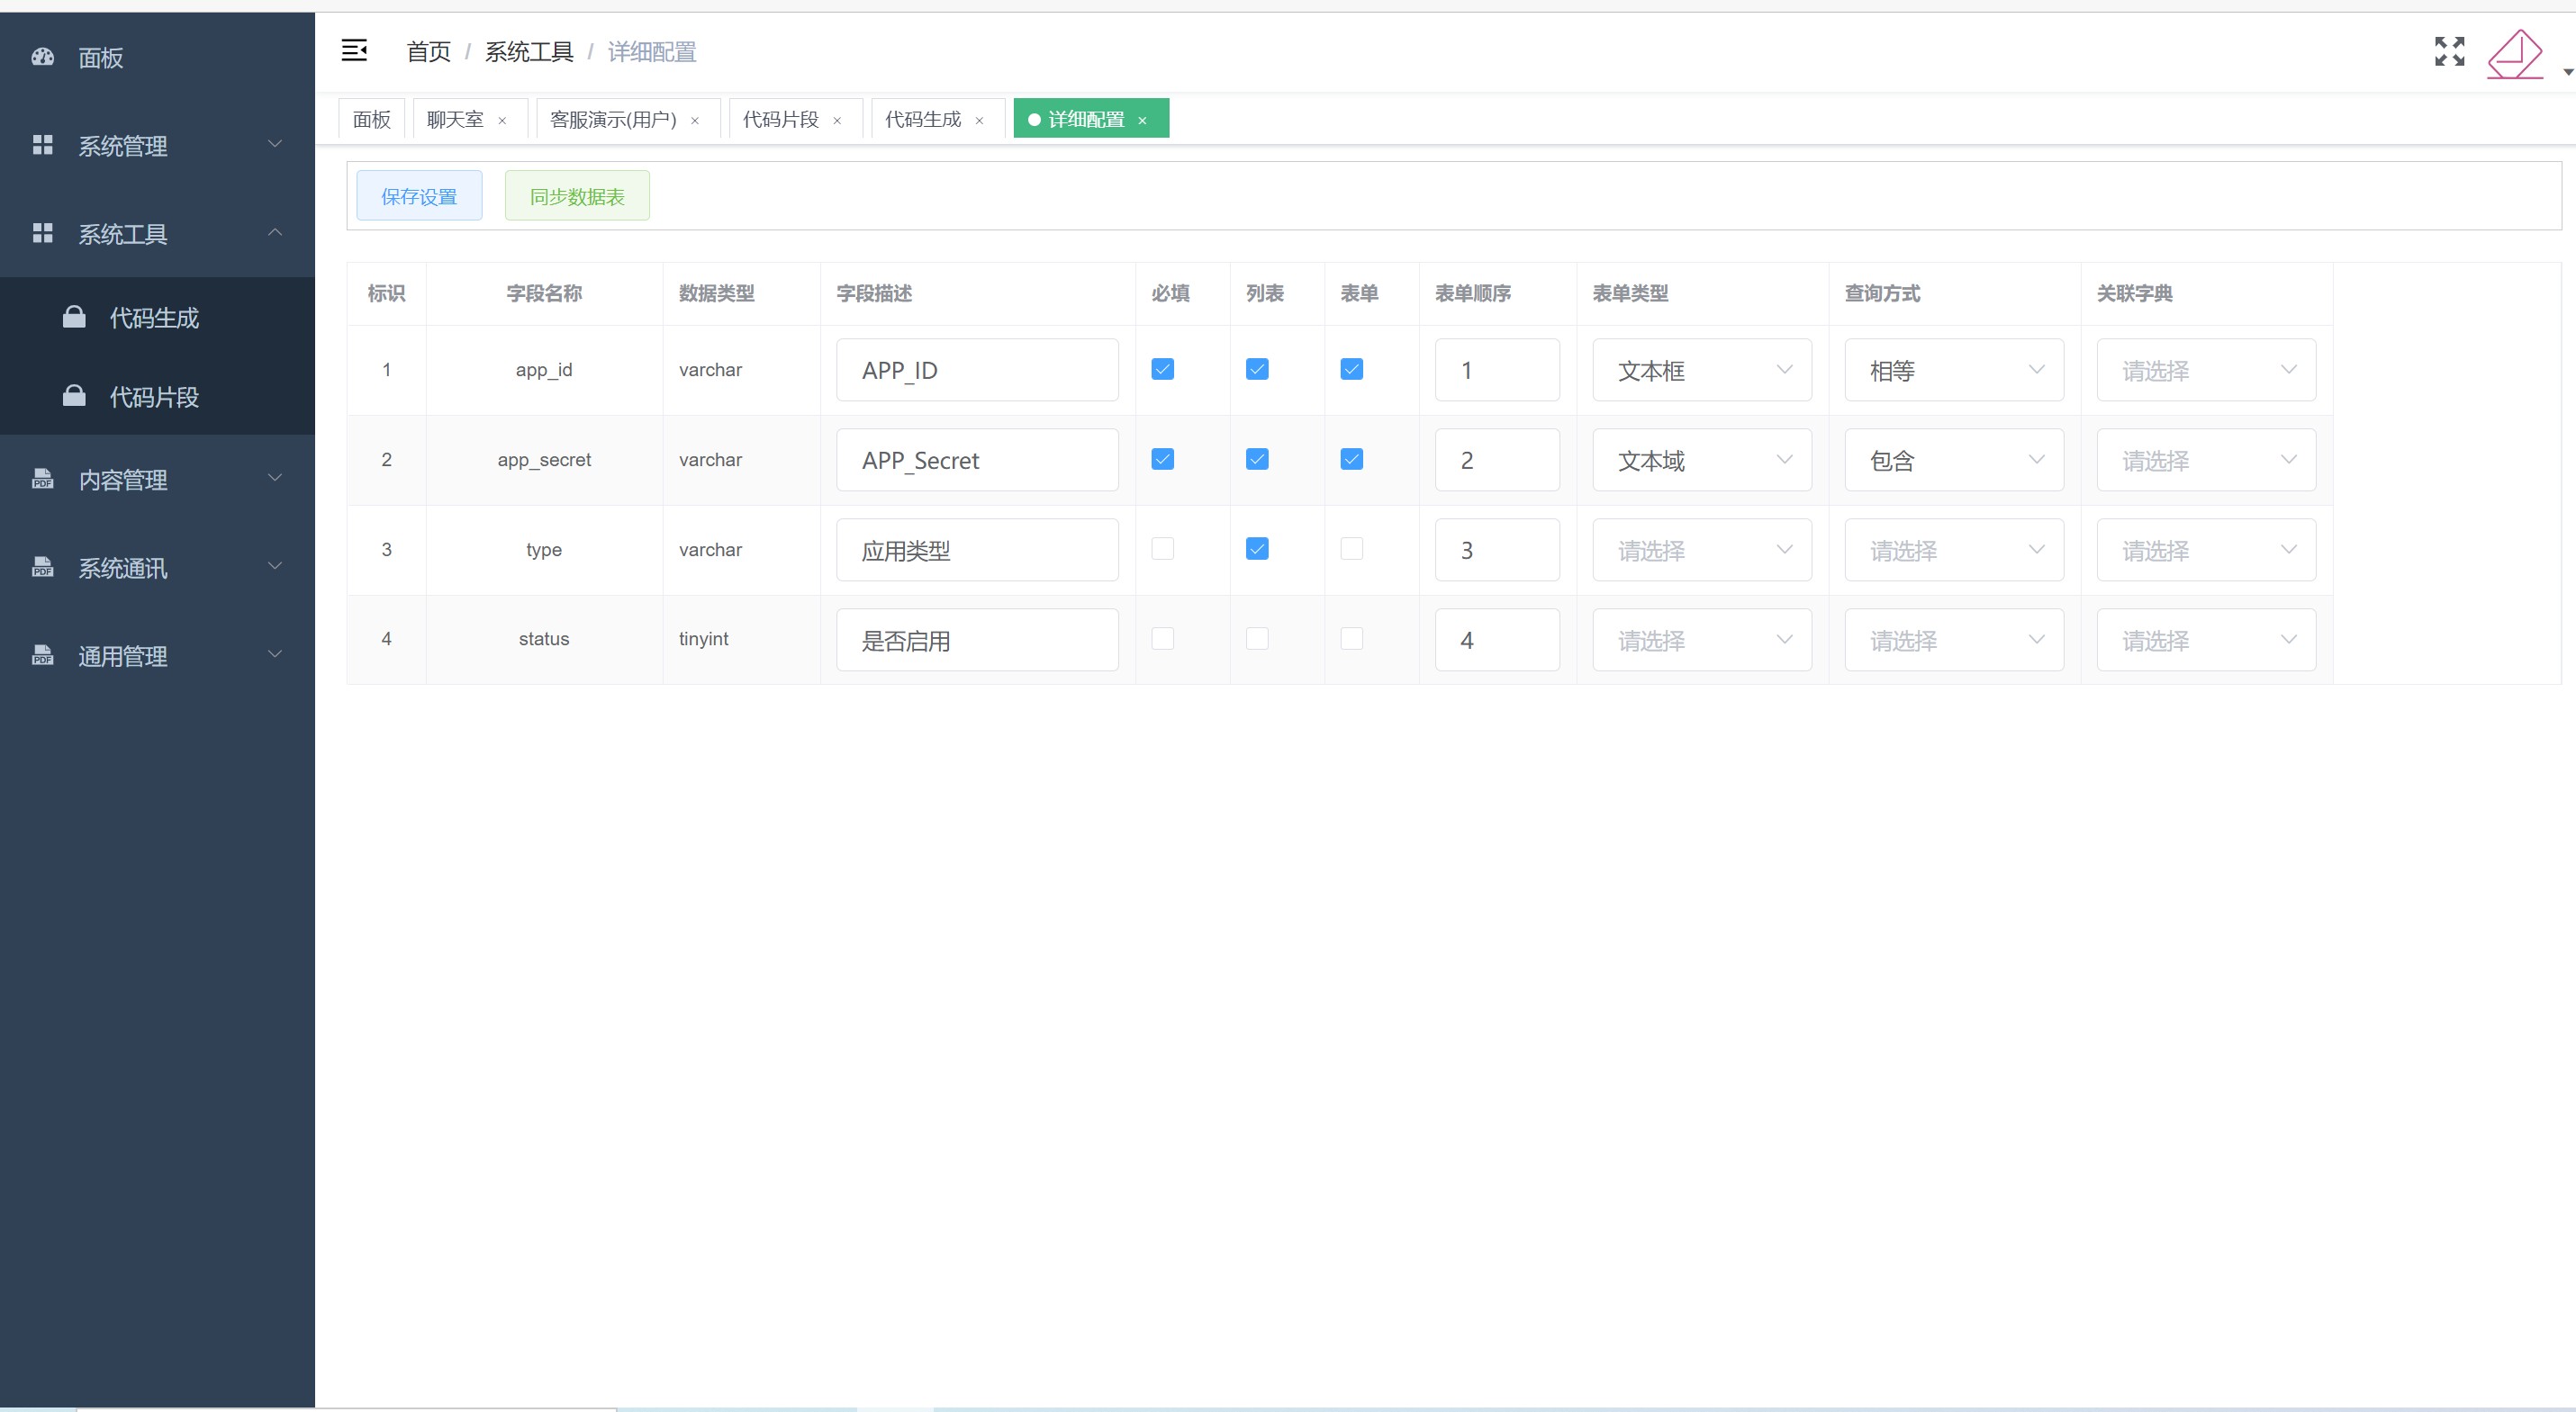Click the 保存设置 button
2576x1412 pixels.
coord(419,196)
